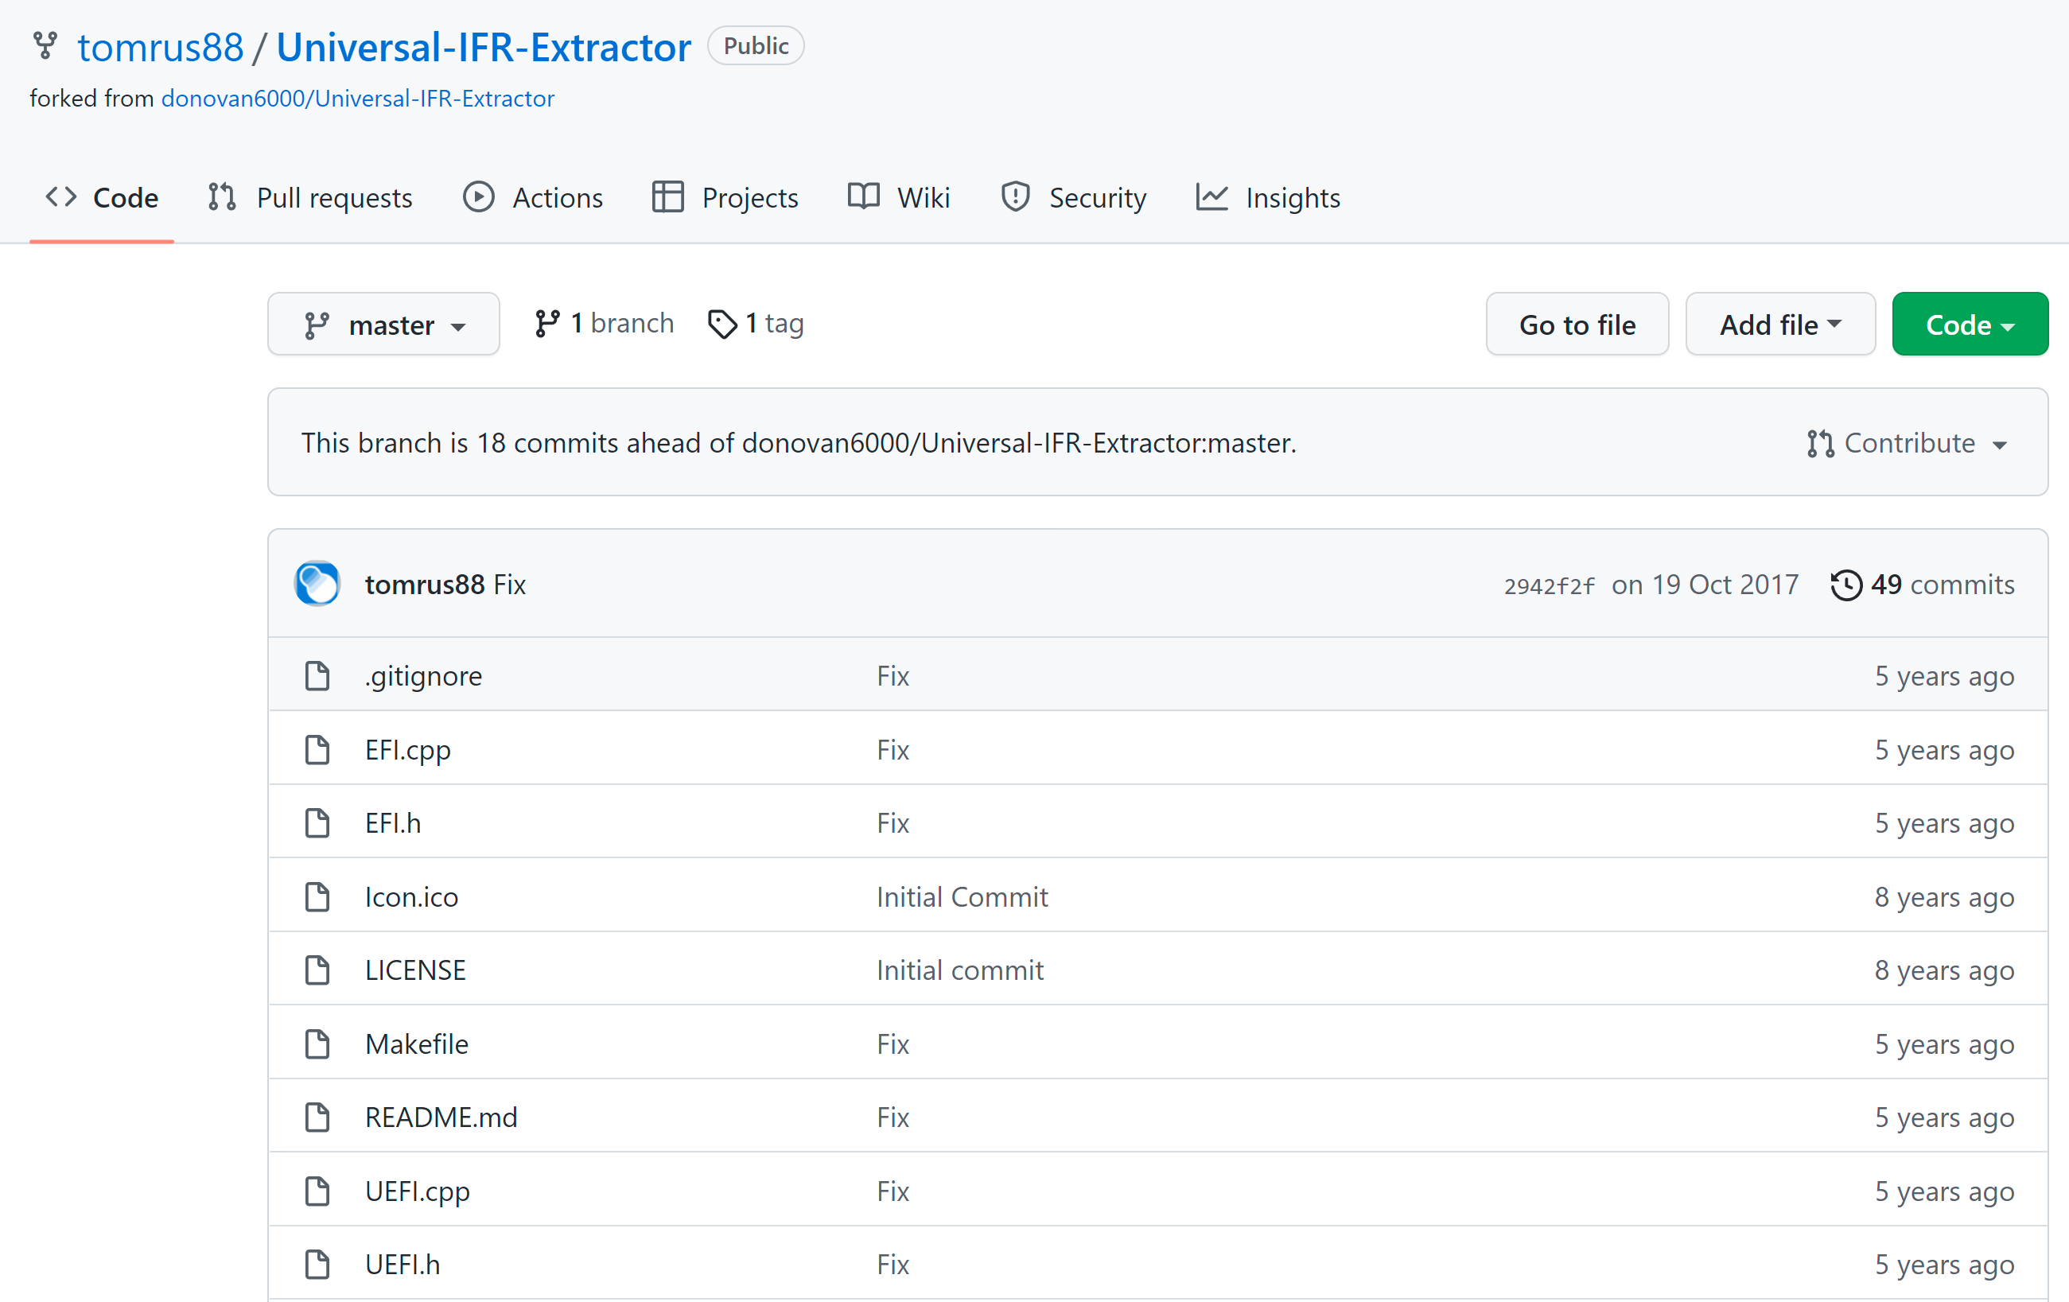This screenshot has width=2069, height=1302.
Task: Open the latest 'Fix' commit message beside tomrus88
Action: [510, 584]
